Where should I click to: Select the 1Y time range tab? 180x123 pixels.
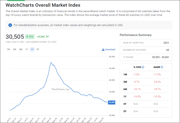[27, 49]
